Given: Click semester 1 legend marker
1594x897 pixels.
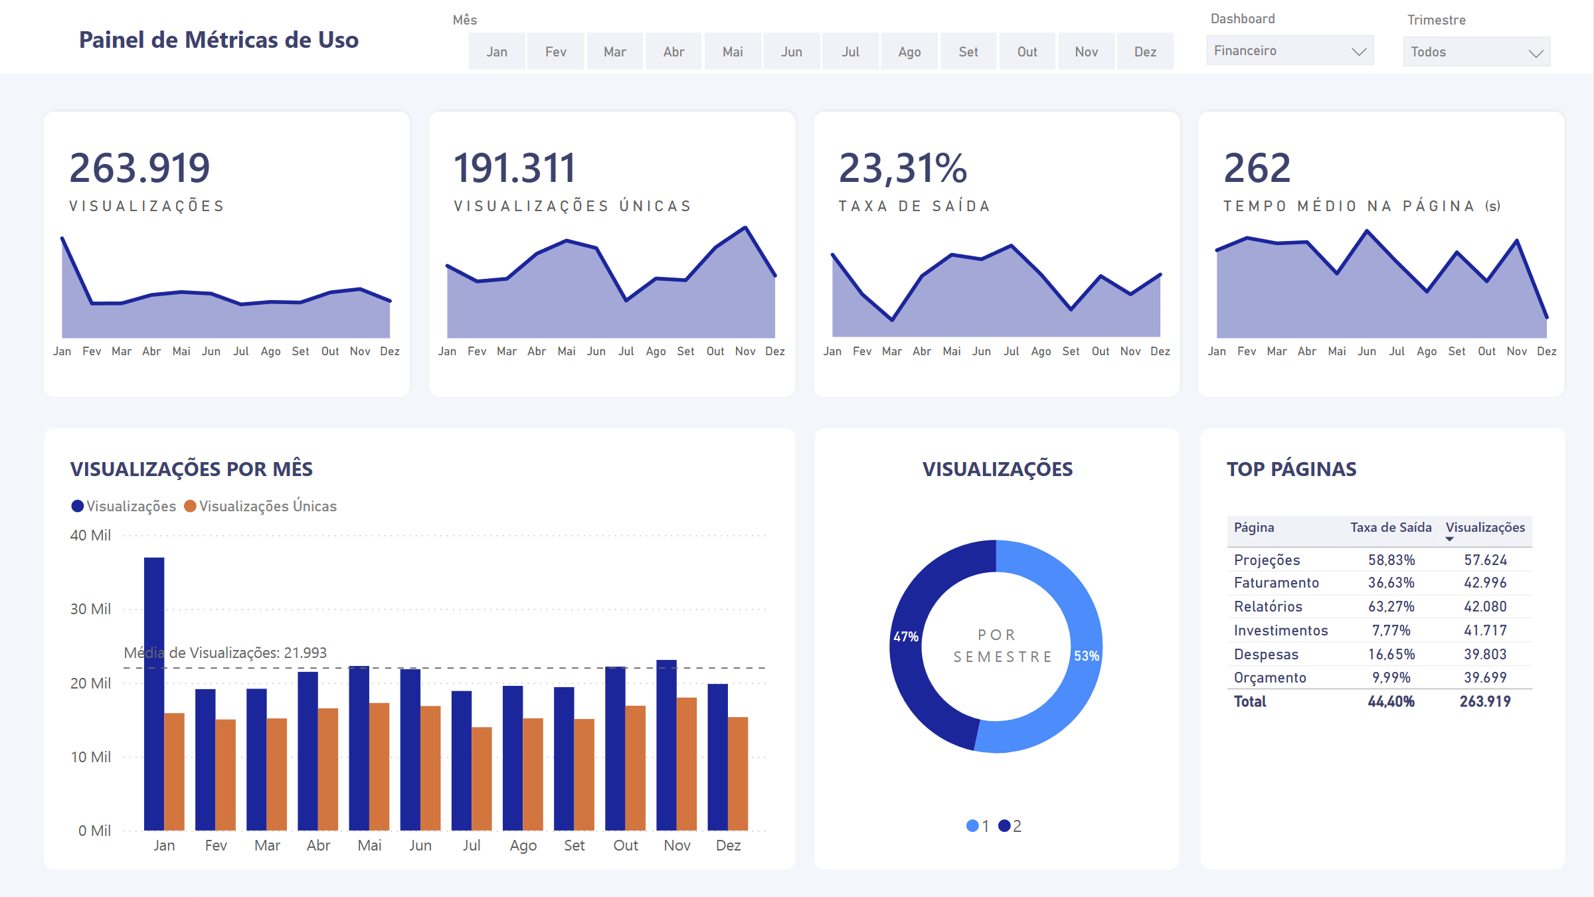Looking at the screenshot, I should [972, 826].
